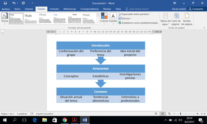
Task: Open the Referencias tab
Action: click(70, 9)
